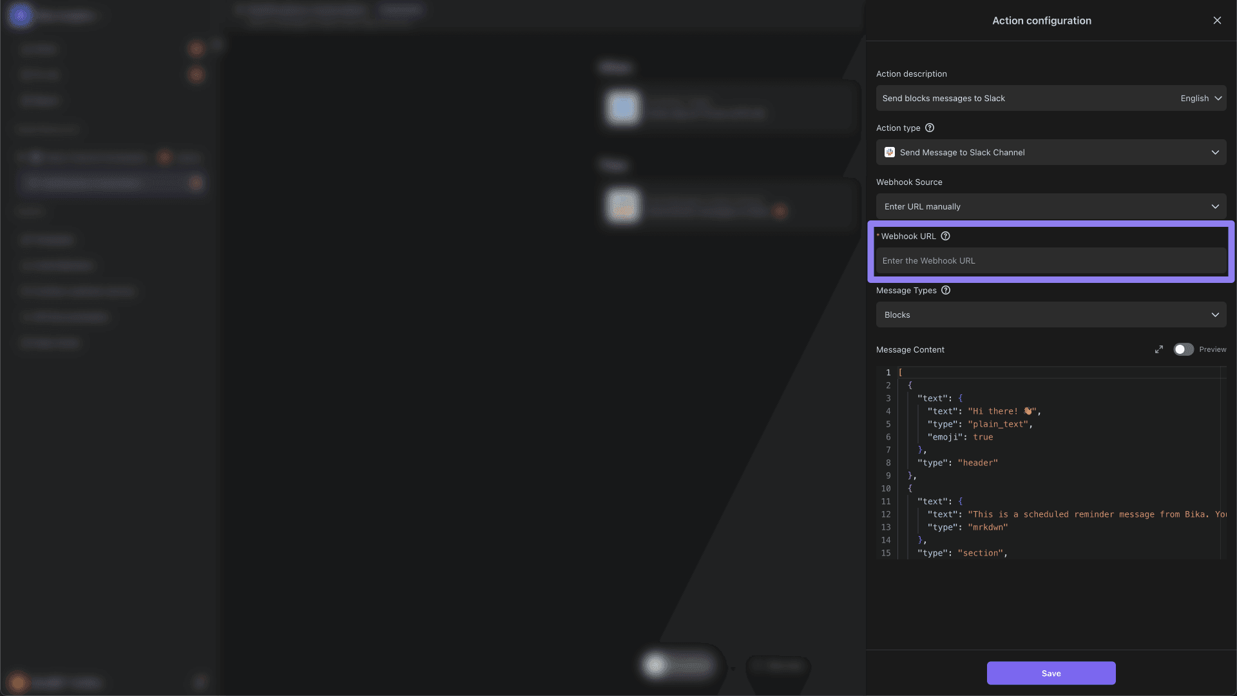Click the blurred trigger node thumbnail
Screen dimensions: 1237x696
click(623, 108)
